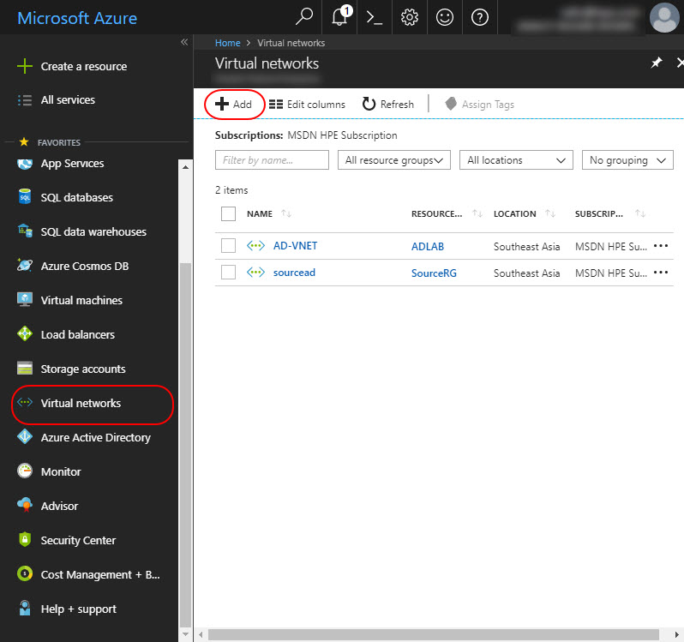684x642 pixels.
Task: Click the Add virtual network button
Action: click(234, 105)
